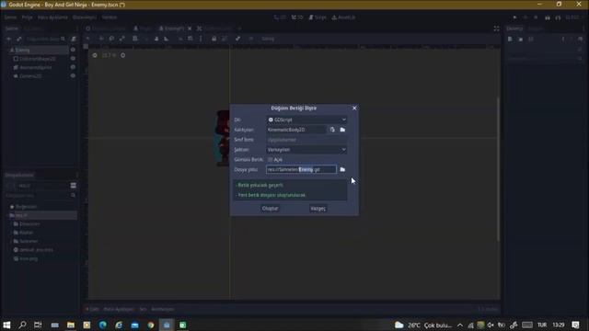Click the lock selected node icon in the 2D toolbar
The image size is (589, 331).
pos(214,39)
